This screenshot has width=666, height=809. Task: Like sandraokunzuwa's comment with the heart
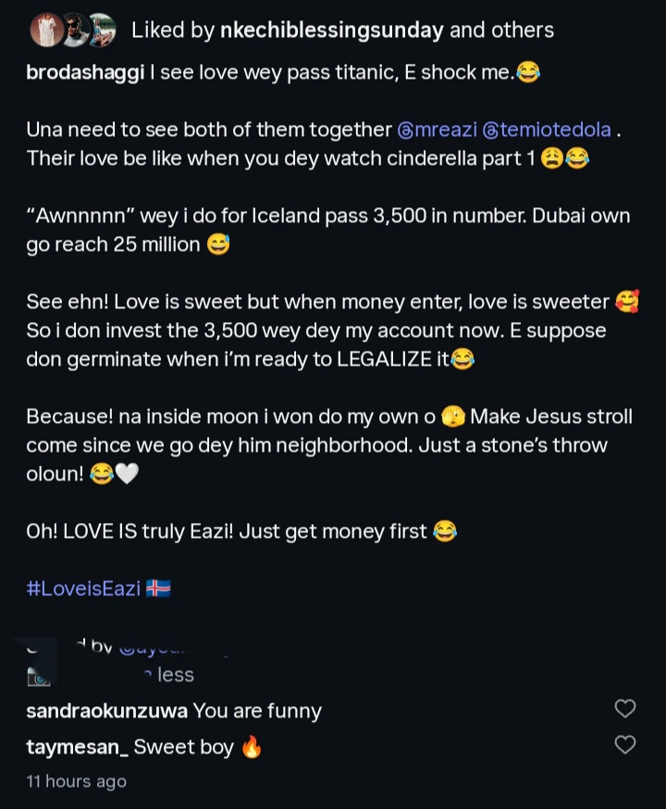(x=625, y=709)
